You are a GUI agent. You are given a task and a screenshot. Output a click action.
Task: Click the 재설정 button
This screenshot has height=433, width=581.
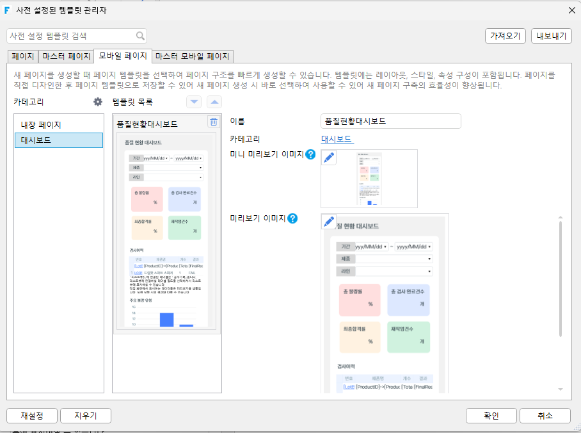pyautogui.click(x=32, y=416)
